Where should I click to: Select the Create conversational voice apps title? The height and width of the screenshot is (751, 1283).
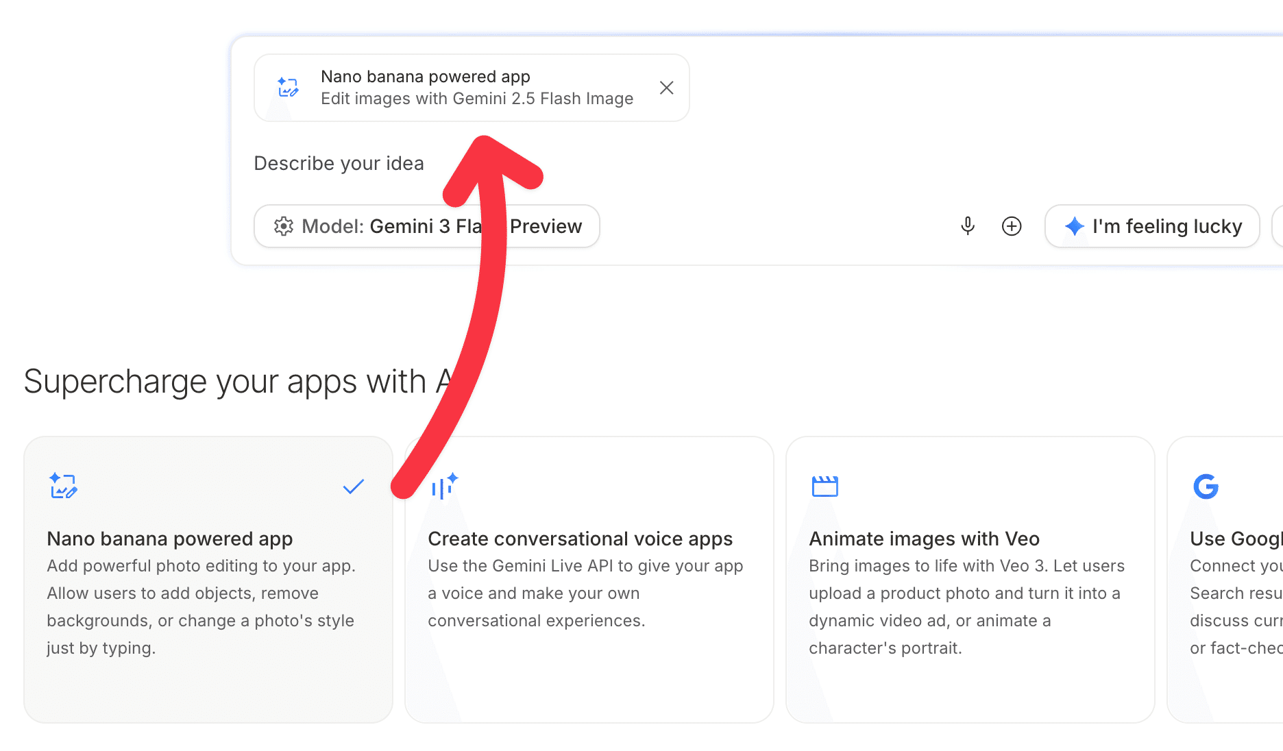coord(580,539)
